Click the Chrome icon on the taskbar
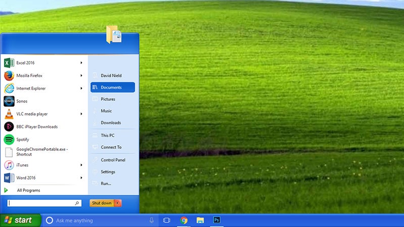Screen dimensions: 404x227 (x=184, y=220)
